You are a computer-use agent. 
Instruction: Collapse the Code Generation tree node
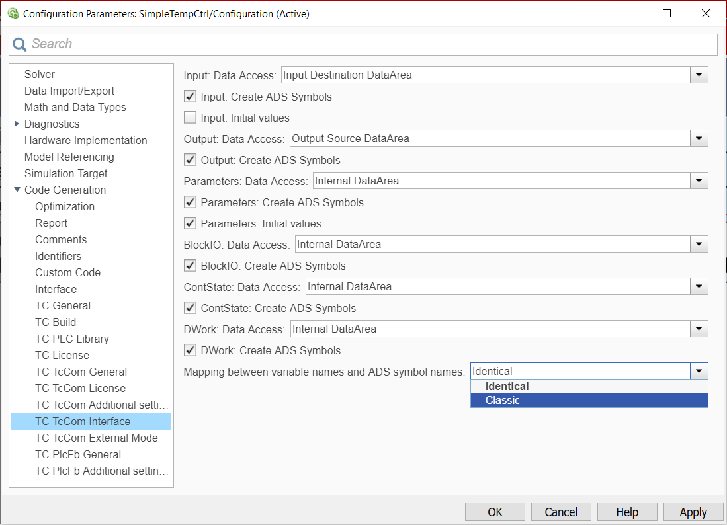click(17, 190)
